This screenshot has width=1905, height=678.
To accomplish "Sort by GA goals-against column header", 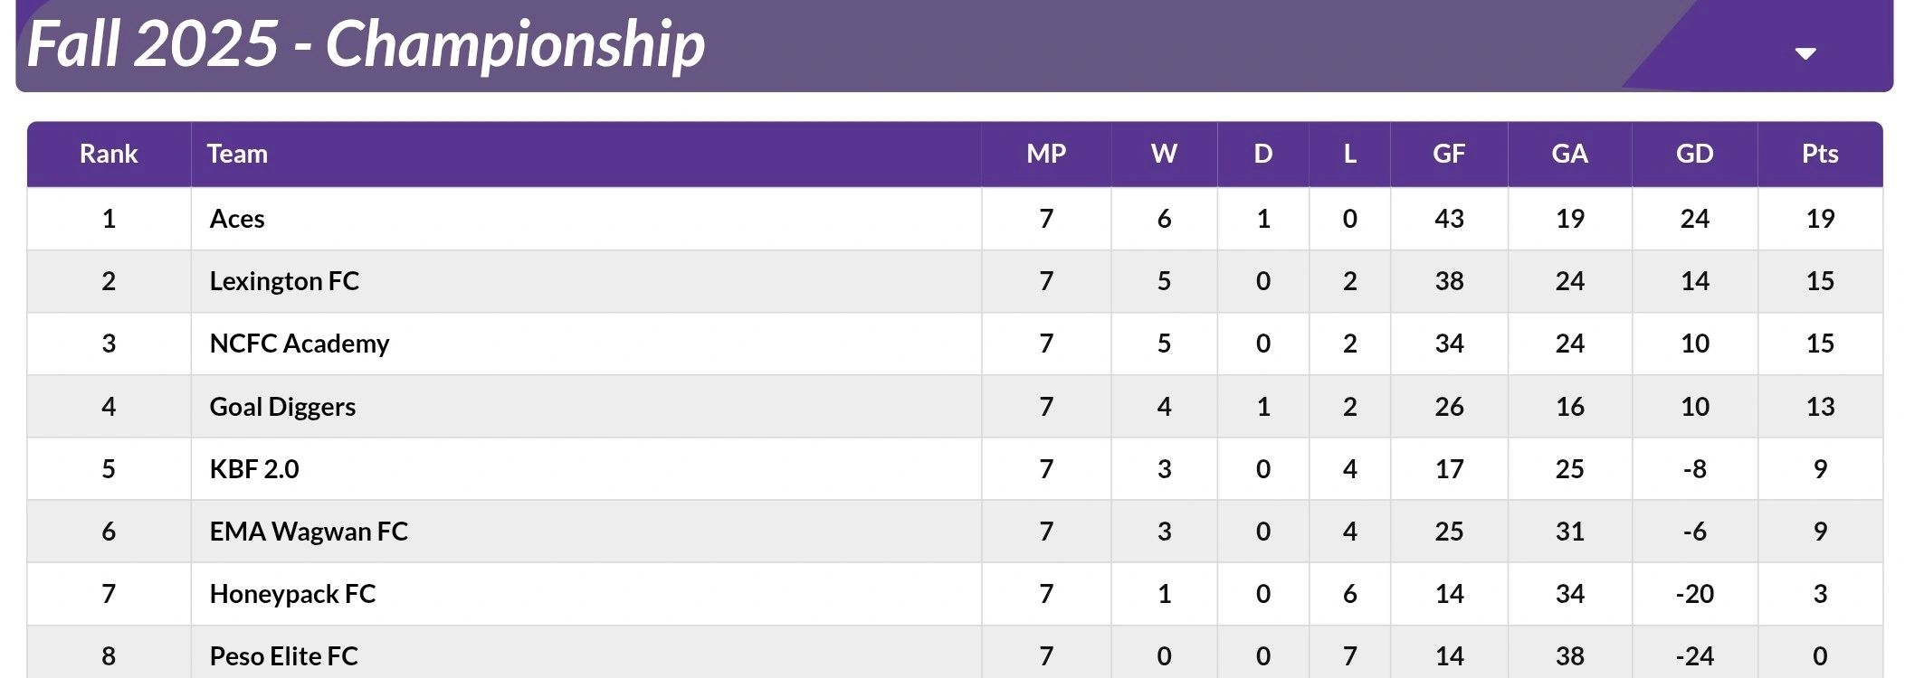I will [x=1569, y=154].
